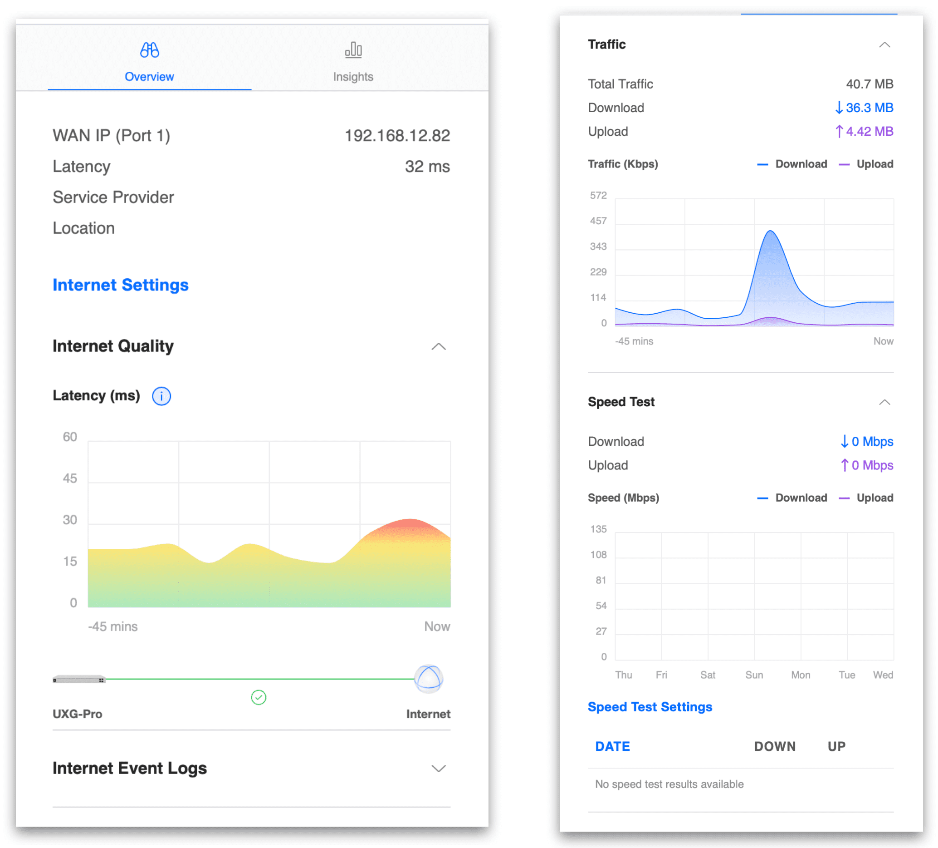Click the Download arrow icon beside 36.3 MB

(x=839, y=108)
